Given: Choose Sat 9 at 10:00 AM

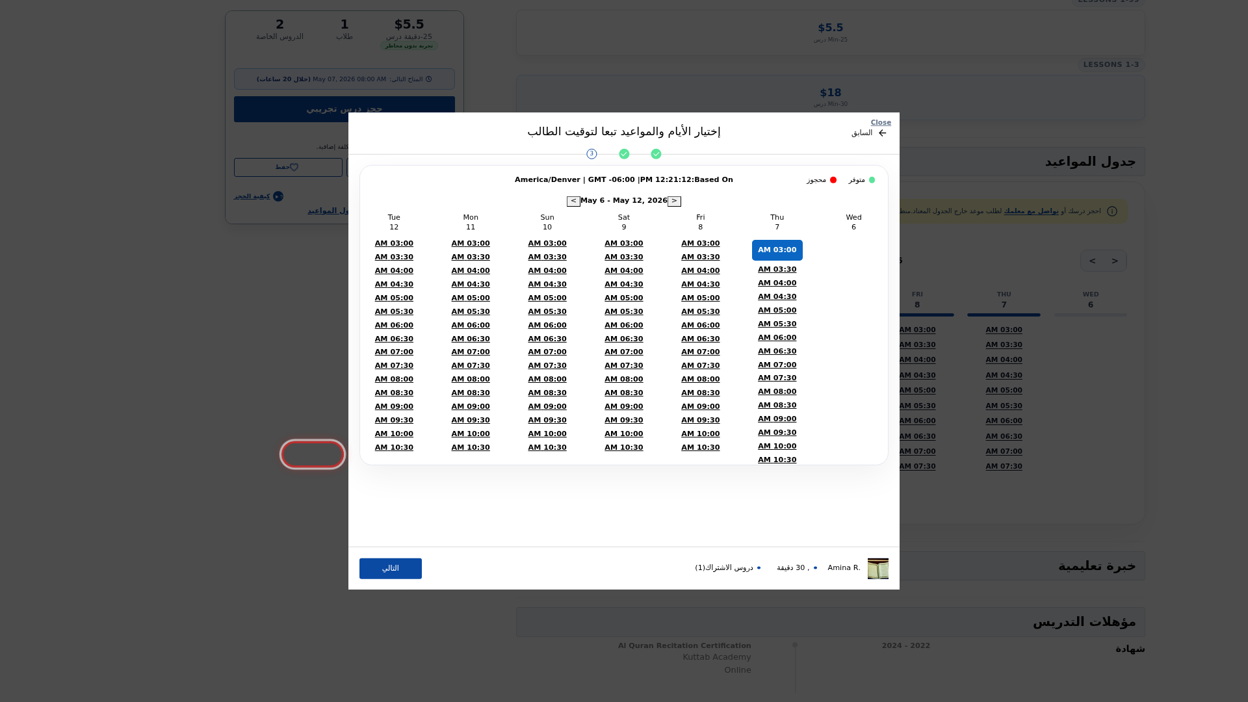Looking at the screenshot, I should click(624, 434).
